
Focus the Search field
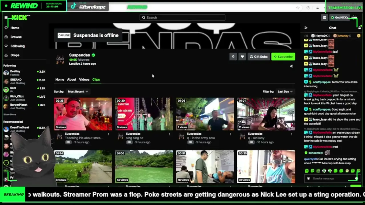pyautogui.click(x=182, y=18)
